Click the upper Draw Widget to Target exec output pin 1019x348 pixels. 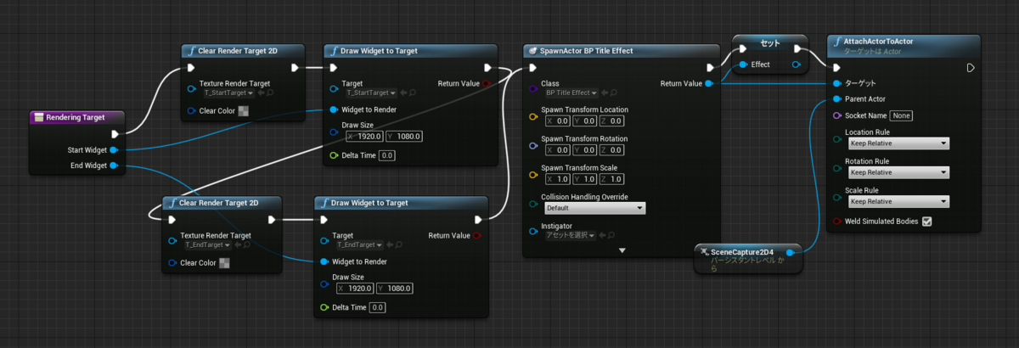click(487, 68)
